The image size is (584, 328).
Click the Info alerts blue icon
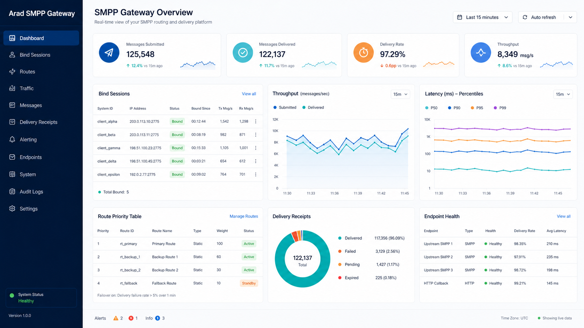click(x=158, y=318)
